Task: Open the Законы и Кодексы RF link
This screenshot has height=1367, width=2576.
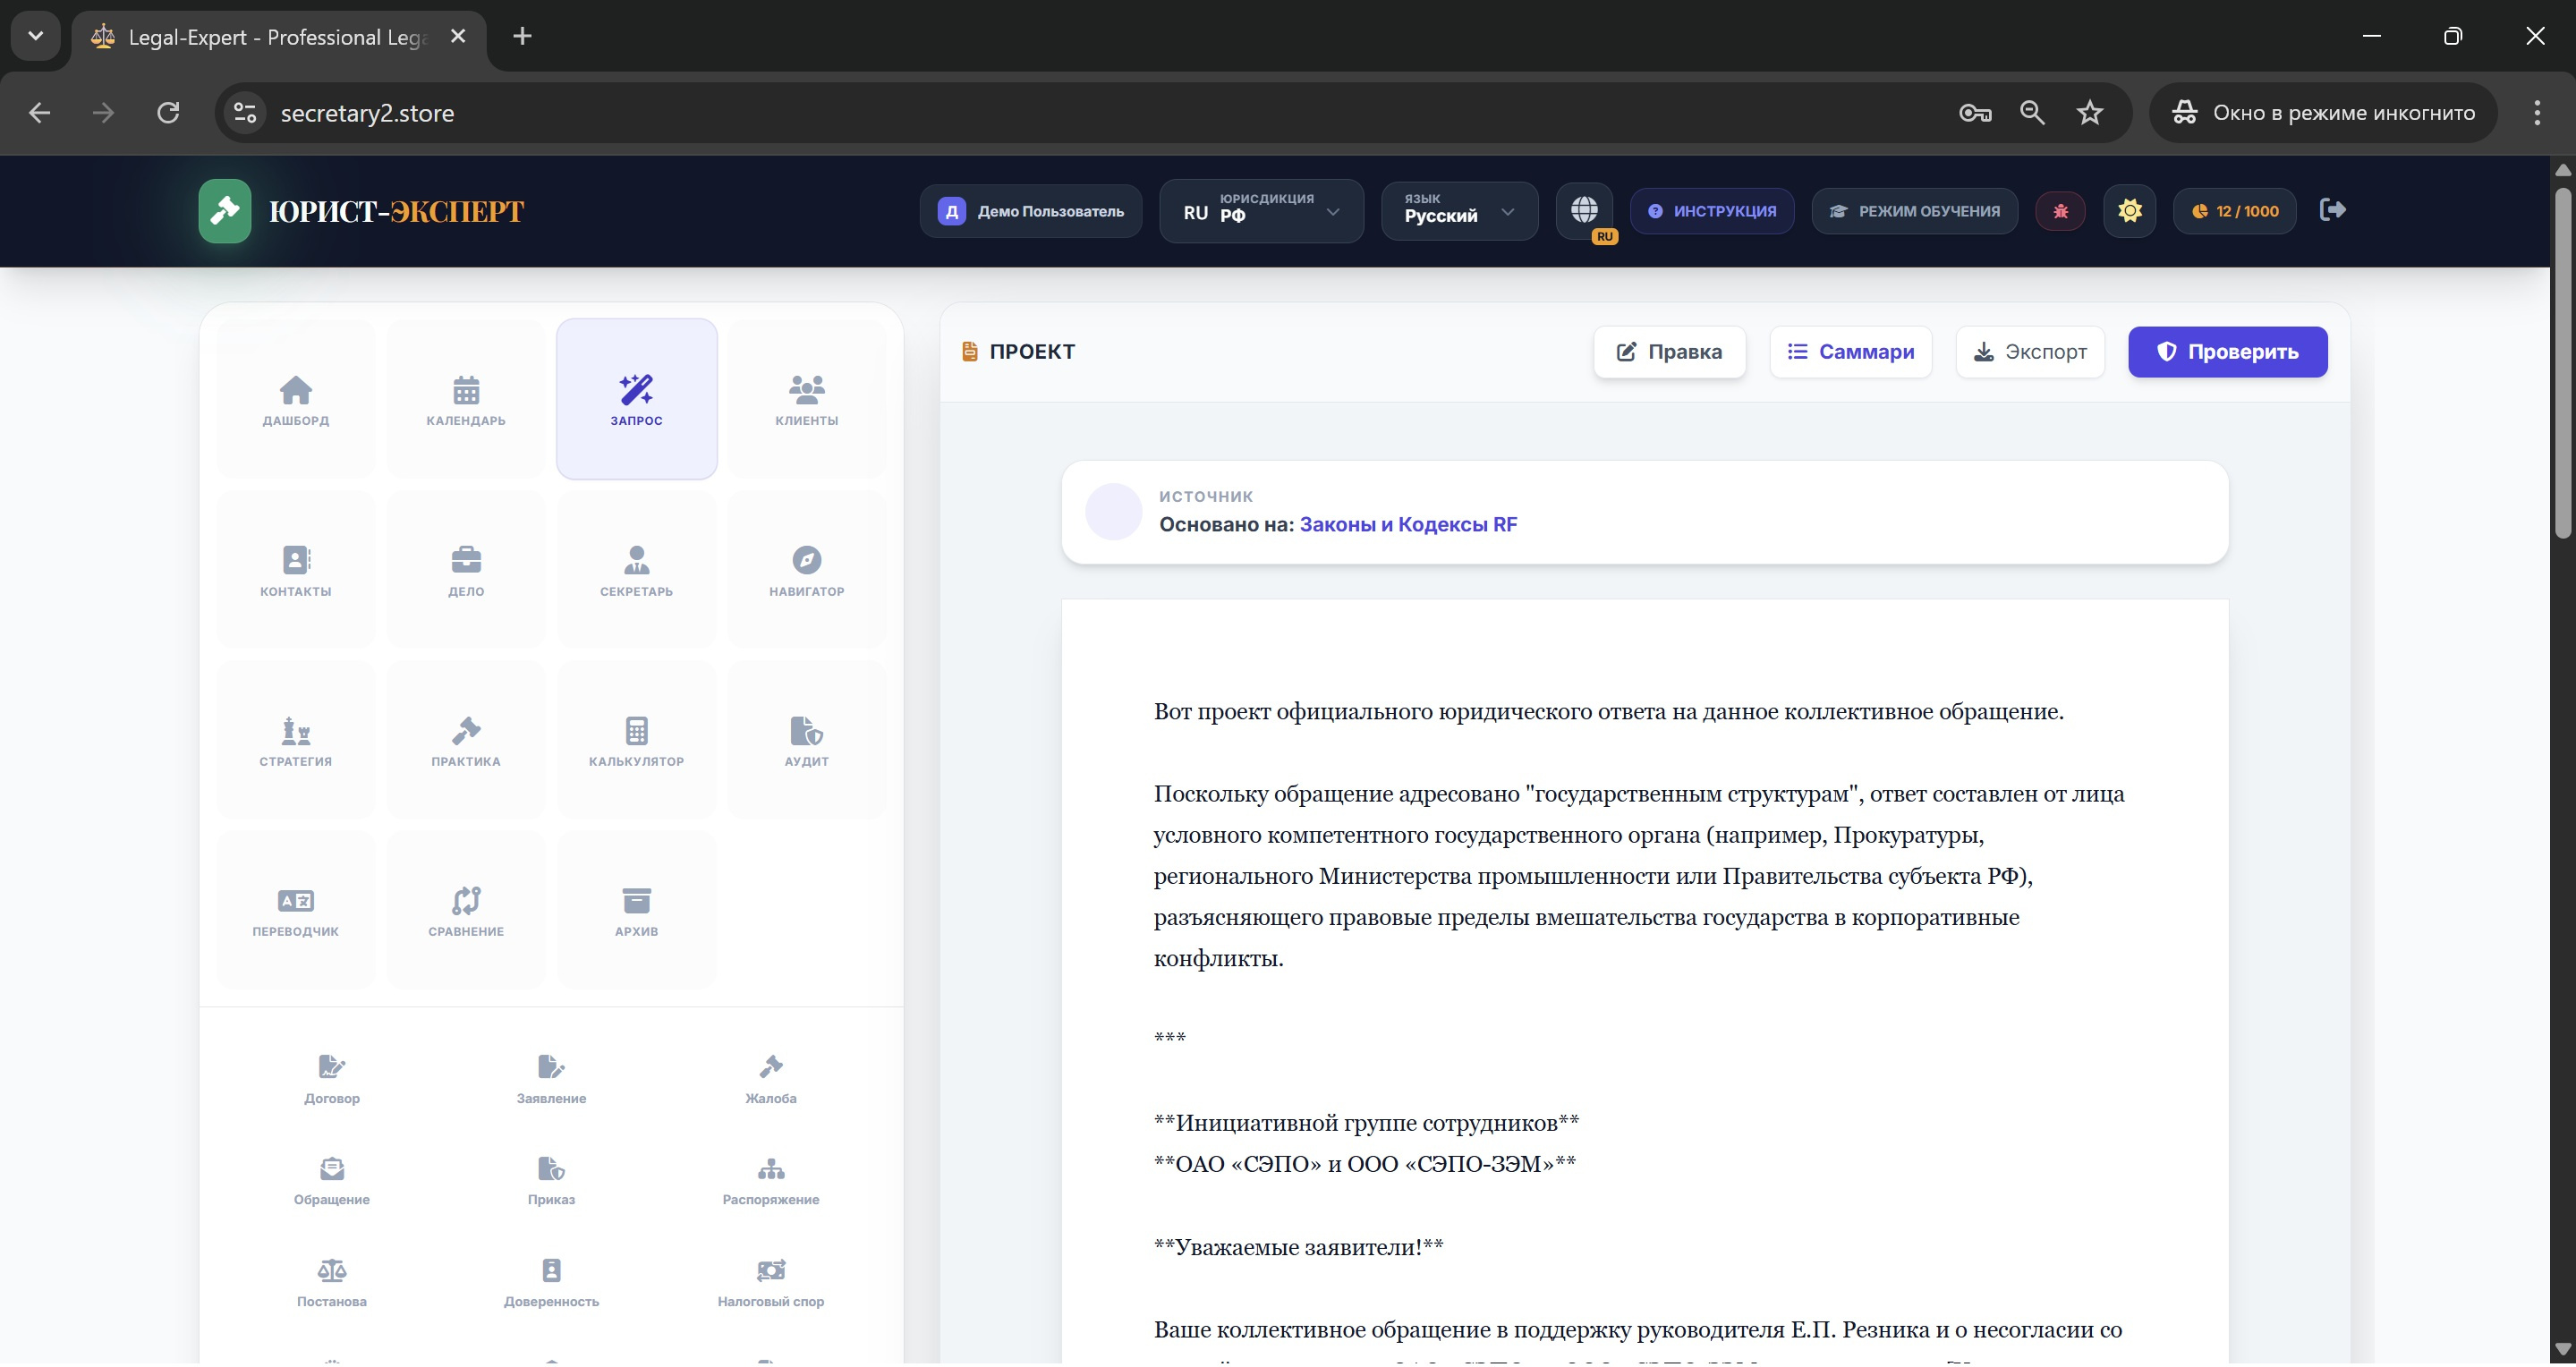Action: click(x=1407, y=524)
